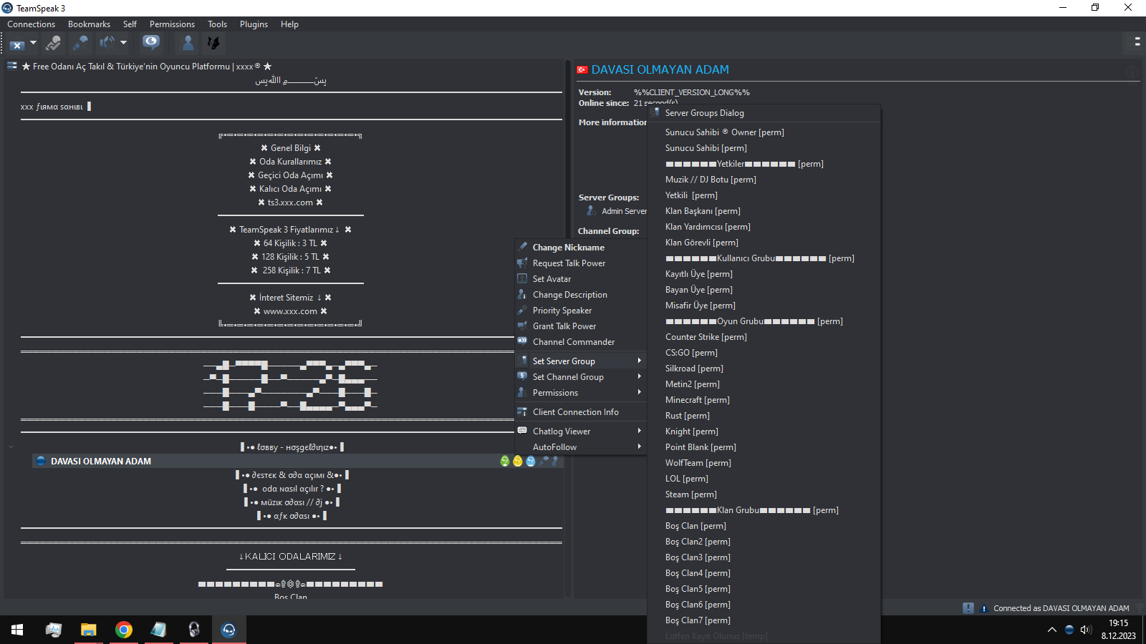
Task: Click the 'Connected as DAVASI OLMAYAN ADAM' status text
Action: click(x=1061, y=608)
